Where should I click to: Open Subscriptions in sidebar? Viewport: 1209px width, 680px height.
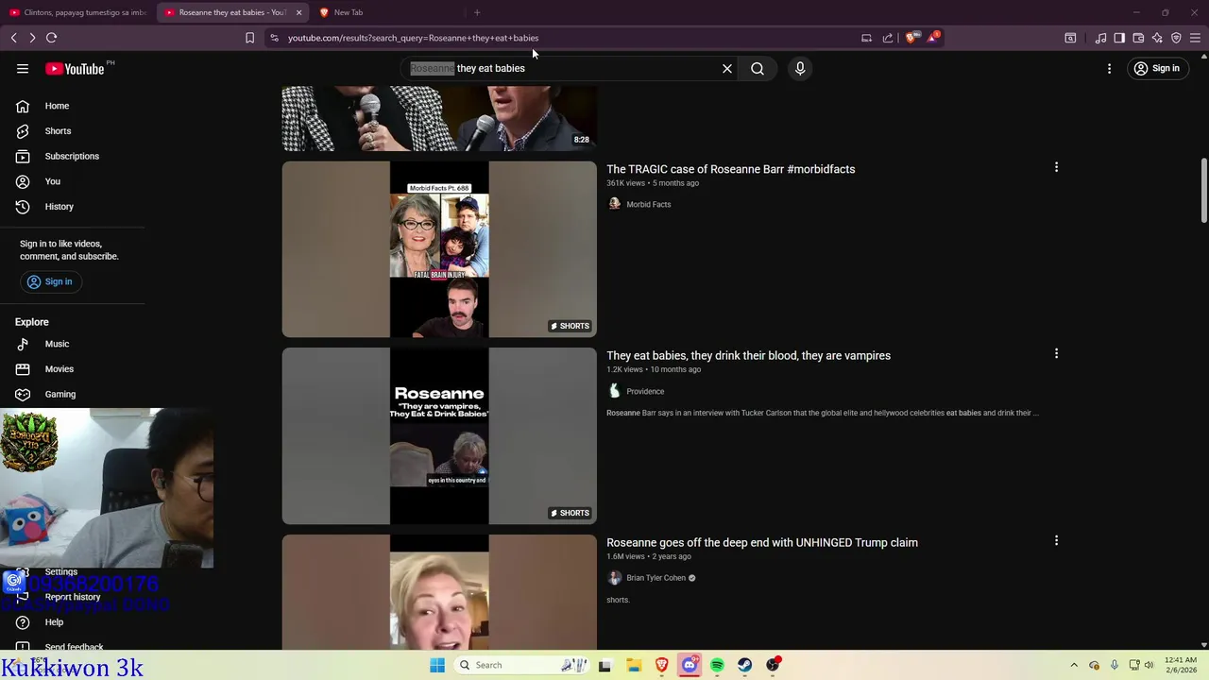(72, 156)
